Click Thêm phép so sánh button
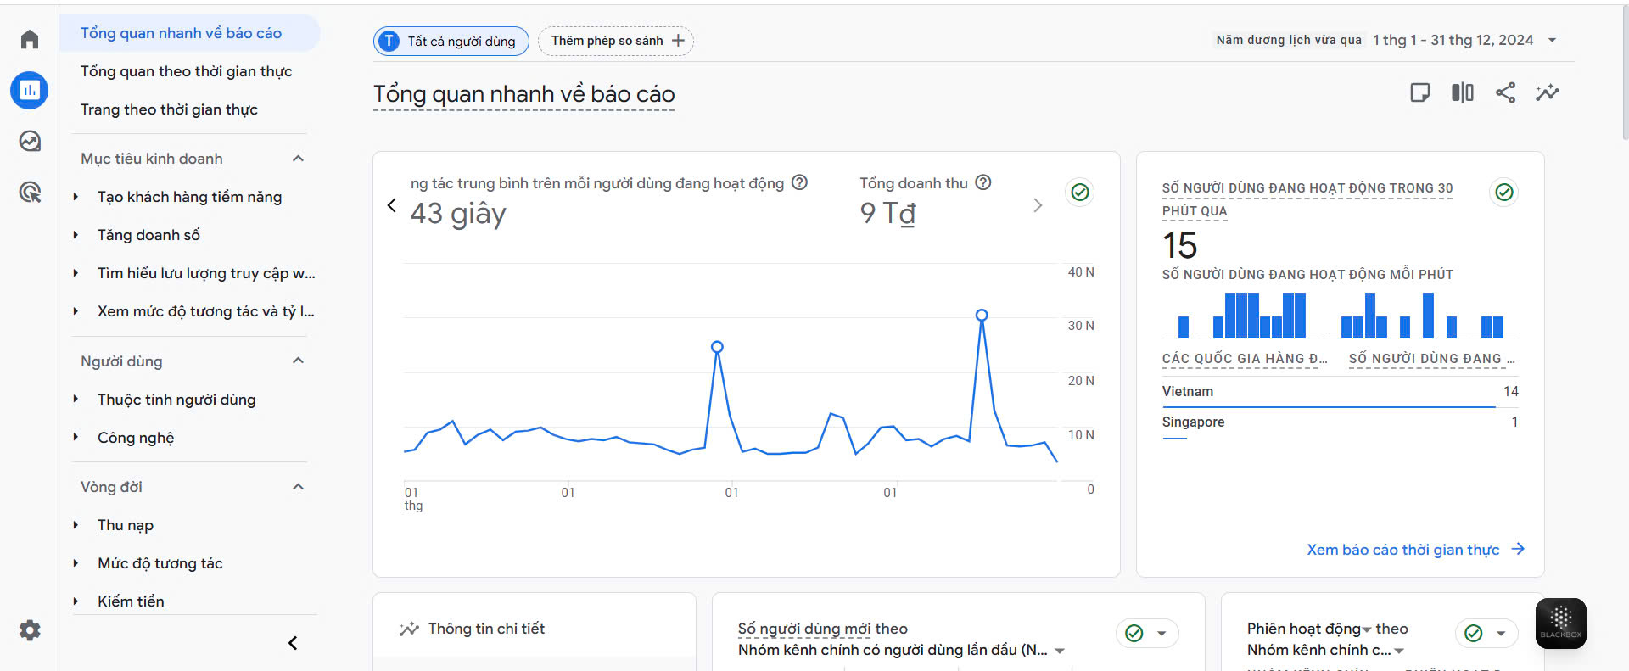 616,41
